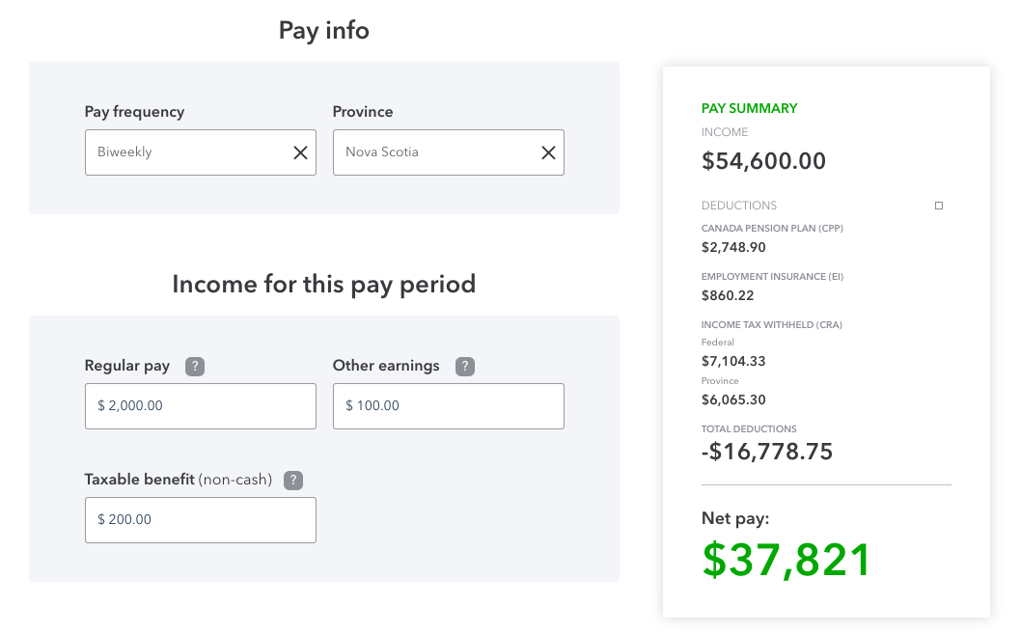Click the Federal income tax amount
Image resolution: width=1021 pixels, height=634 pixels.
pos(733,362)
